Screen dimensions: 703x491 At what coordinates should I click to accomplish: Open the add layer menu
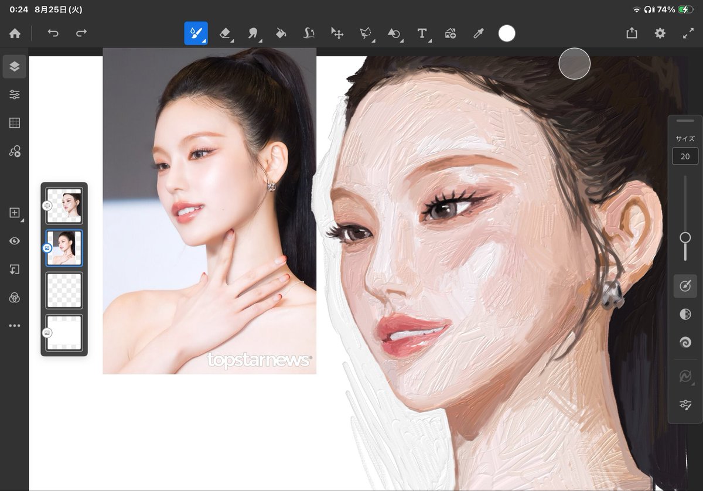[15, 213]
